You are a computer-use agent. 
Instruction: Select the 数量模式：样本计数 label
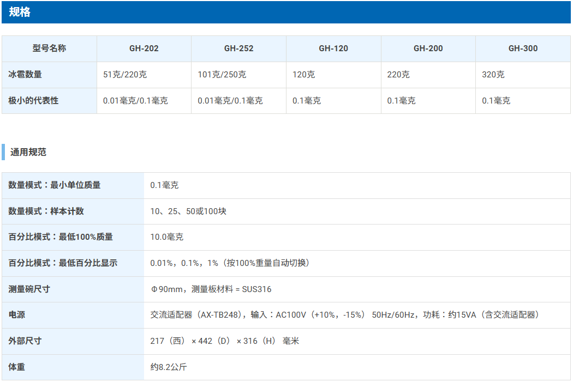(46, 211)
